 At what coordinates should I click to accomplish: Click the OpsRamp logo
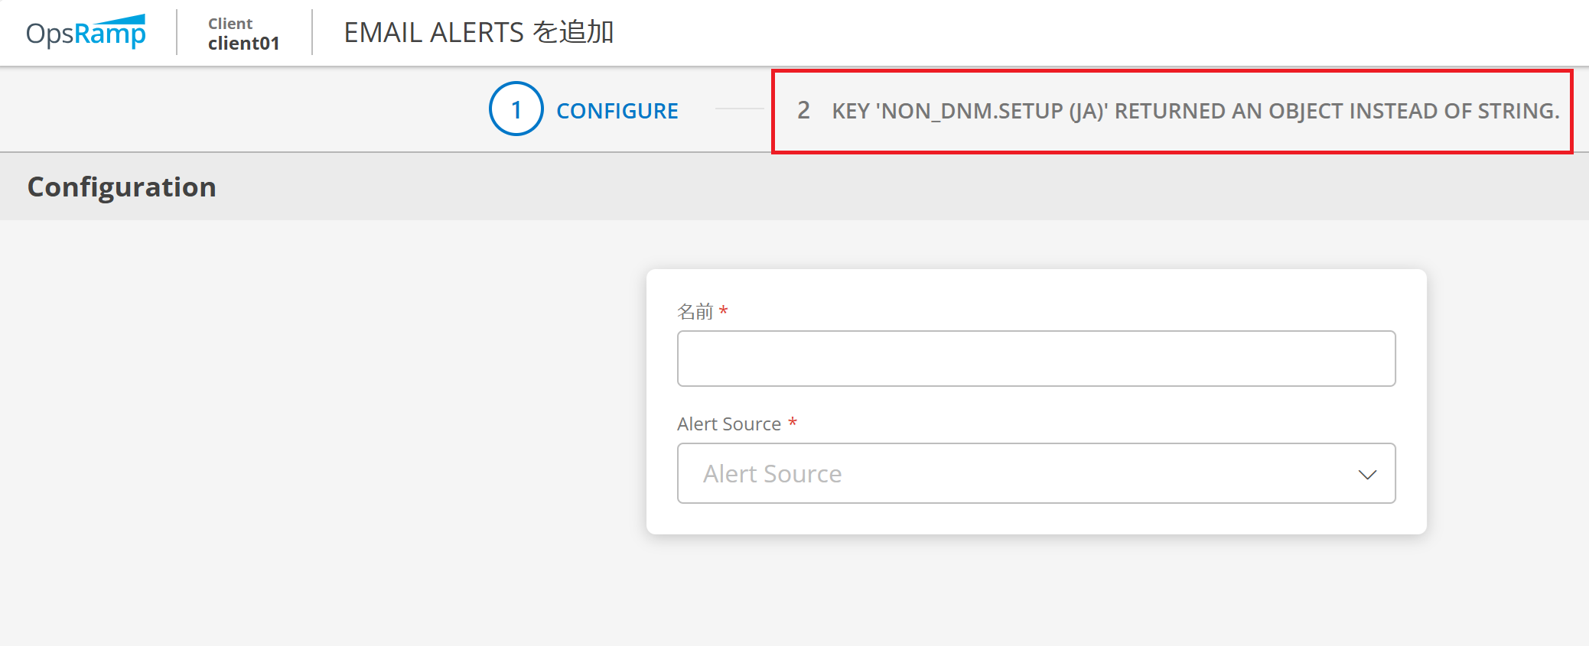(x=86, y=32)
